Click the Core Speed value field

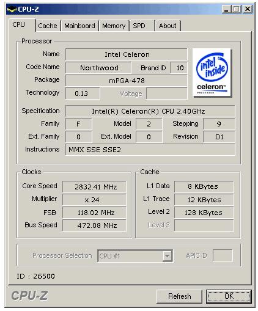point(94,187)
